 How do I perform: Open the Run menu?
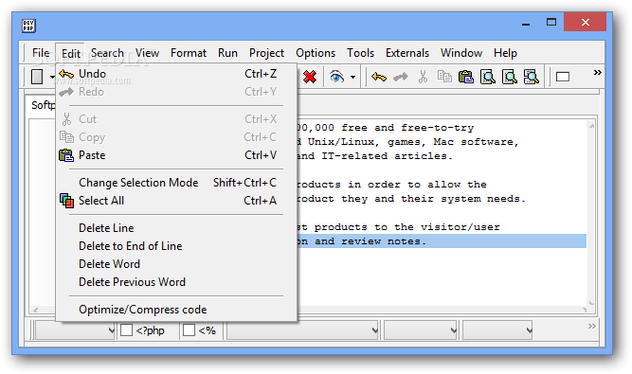[x=227, y=53]
